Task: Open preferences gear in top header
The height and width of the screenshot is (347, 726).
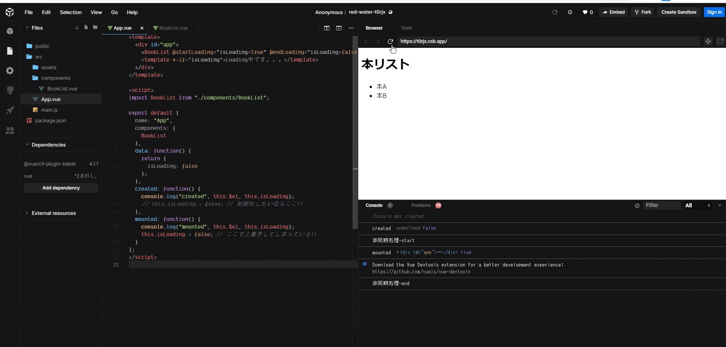Action: pos(570,12)
